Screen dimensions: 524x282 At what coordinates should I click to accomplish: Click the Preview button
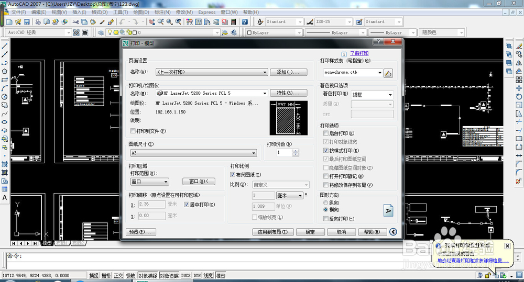pos(140,232)
